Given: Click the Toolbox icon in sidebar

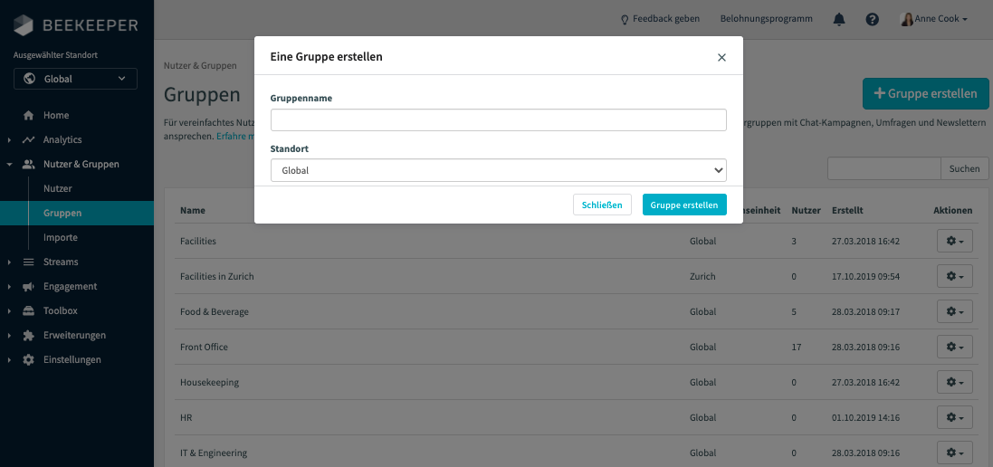Looking at the screenshot, I should point(28,311).
